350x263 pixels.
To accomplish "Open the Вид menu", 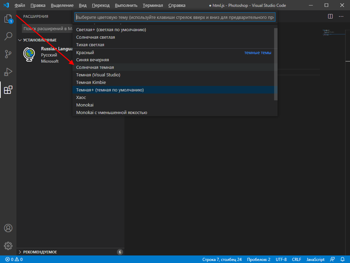I will coord(82,5).
